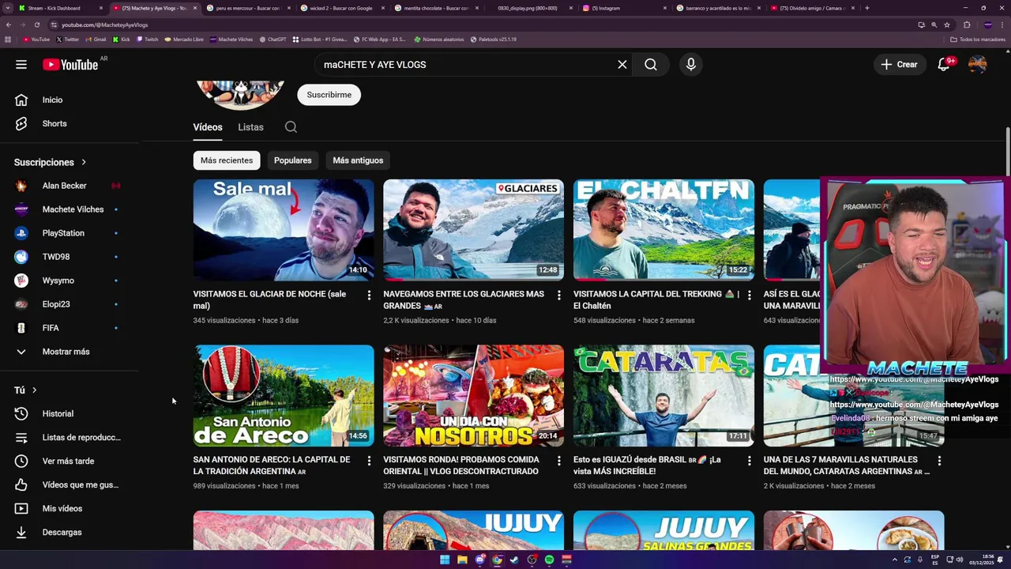Switch to the Listas tab

pyautogui.click(x=250, y=127)
